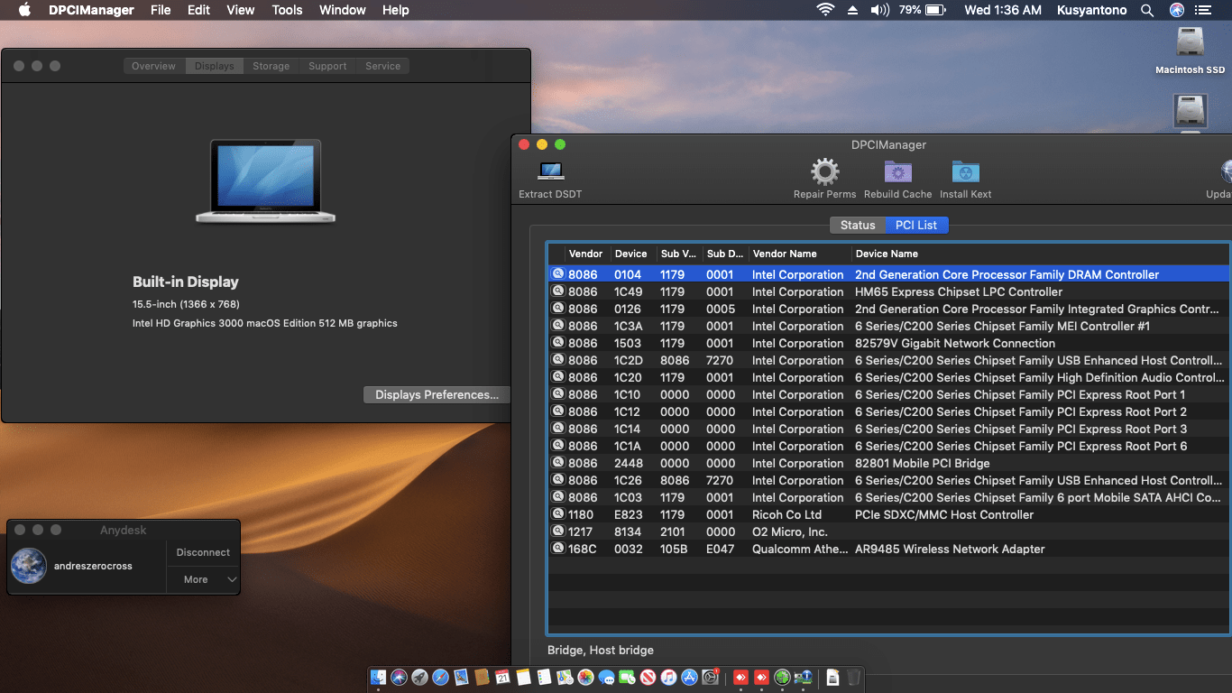The width and height of the screenshot is (1232, 693).
Task: Open Maps from the Dock
Action: 565,677
